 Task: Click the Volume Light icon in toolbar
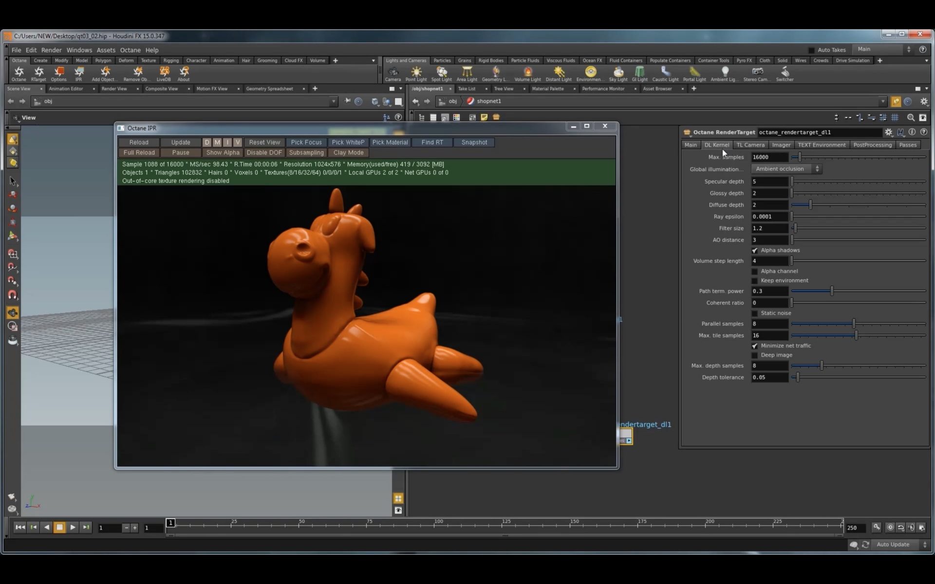coord(527,72)
